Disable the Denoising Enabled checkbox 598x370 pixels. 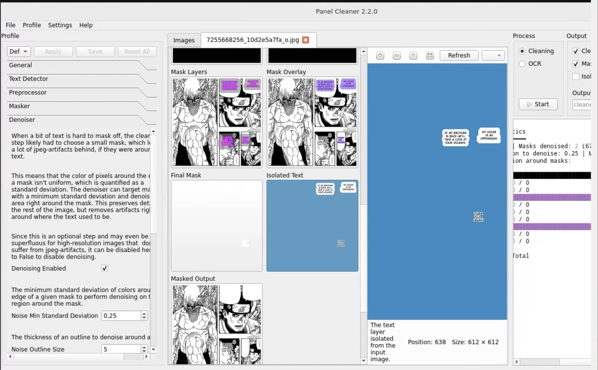104,268
